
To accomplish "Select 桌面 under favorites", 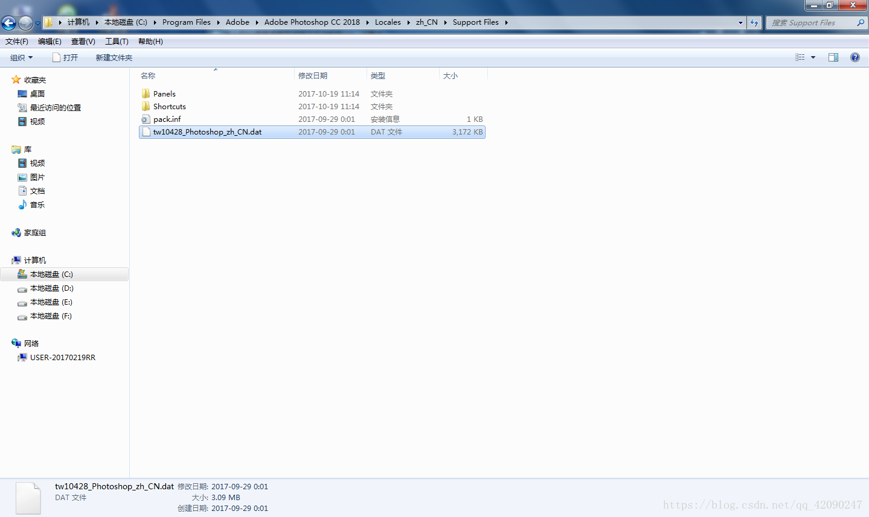I will point(37,94).
